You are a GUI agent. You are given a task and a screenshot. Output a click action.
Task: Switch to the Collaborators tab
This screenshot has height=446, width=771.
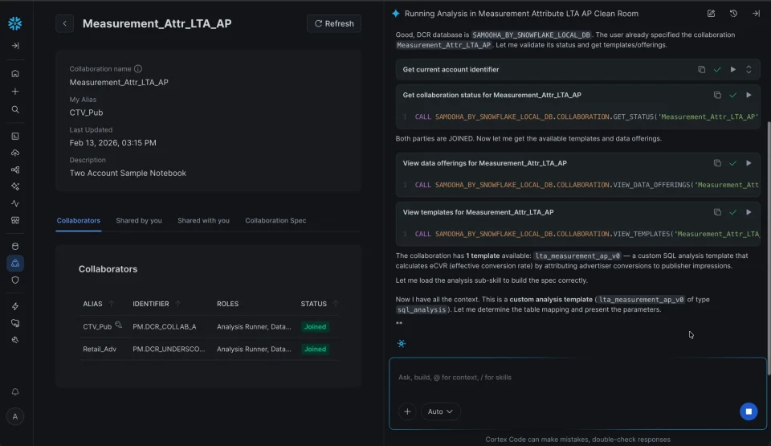click(x=78, y=220)
